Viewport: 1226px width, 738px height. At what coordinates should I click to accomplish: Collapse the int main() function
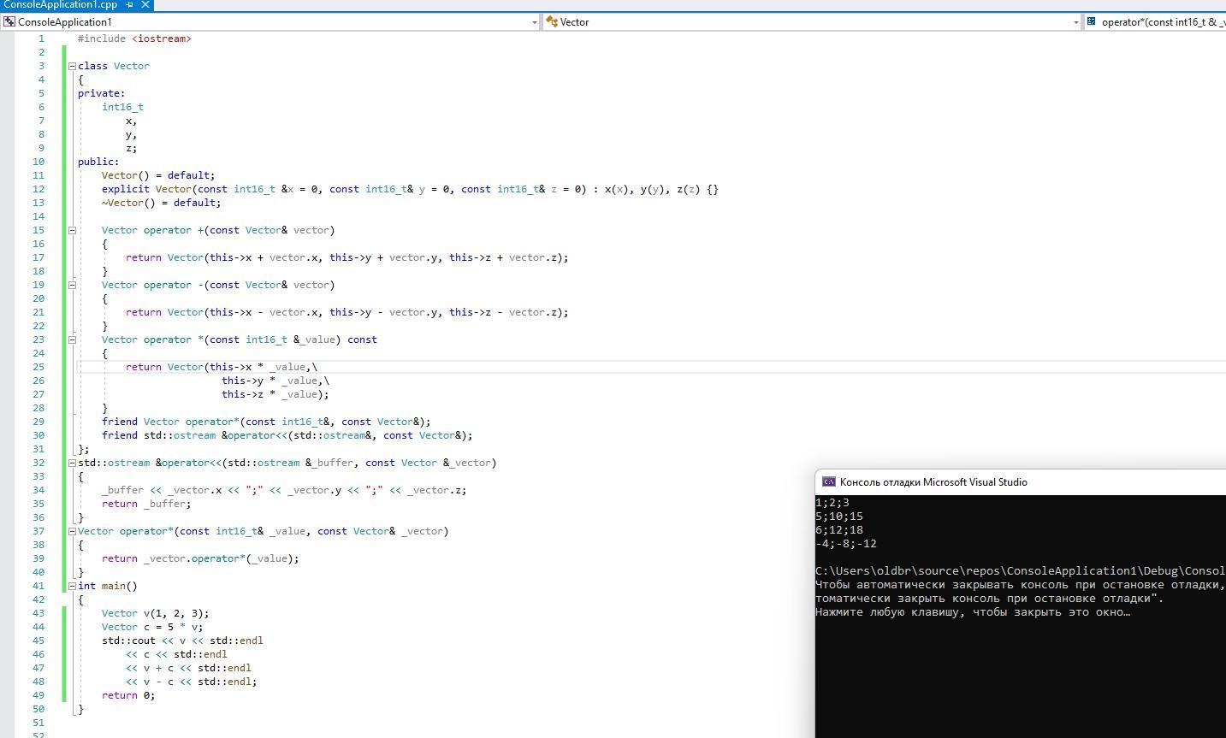(72, 586)
